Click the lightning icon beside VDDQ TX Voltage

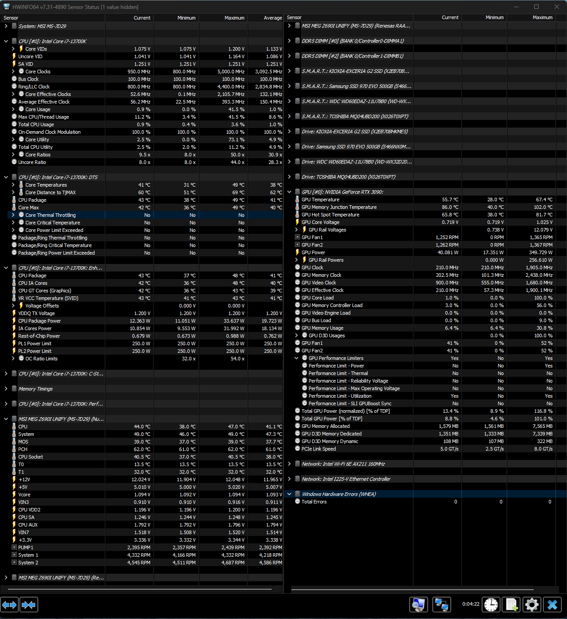[14, 313]
